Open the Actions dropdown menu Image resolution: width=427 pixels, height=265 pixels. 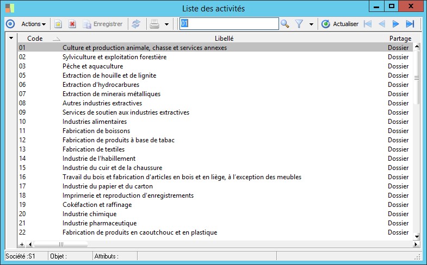[x=34, y=24]
